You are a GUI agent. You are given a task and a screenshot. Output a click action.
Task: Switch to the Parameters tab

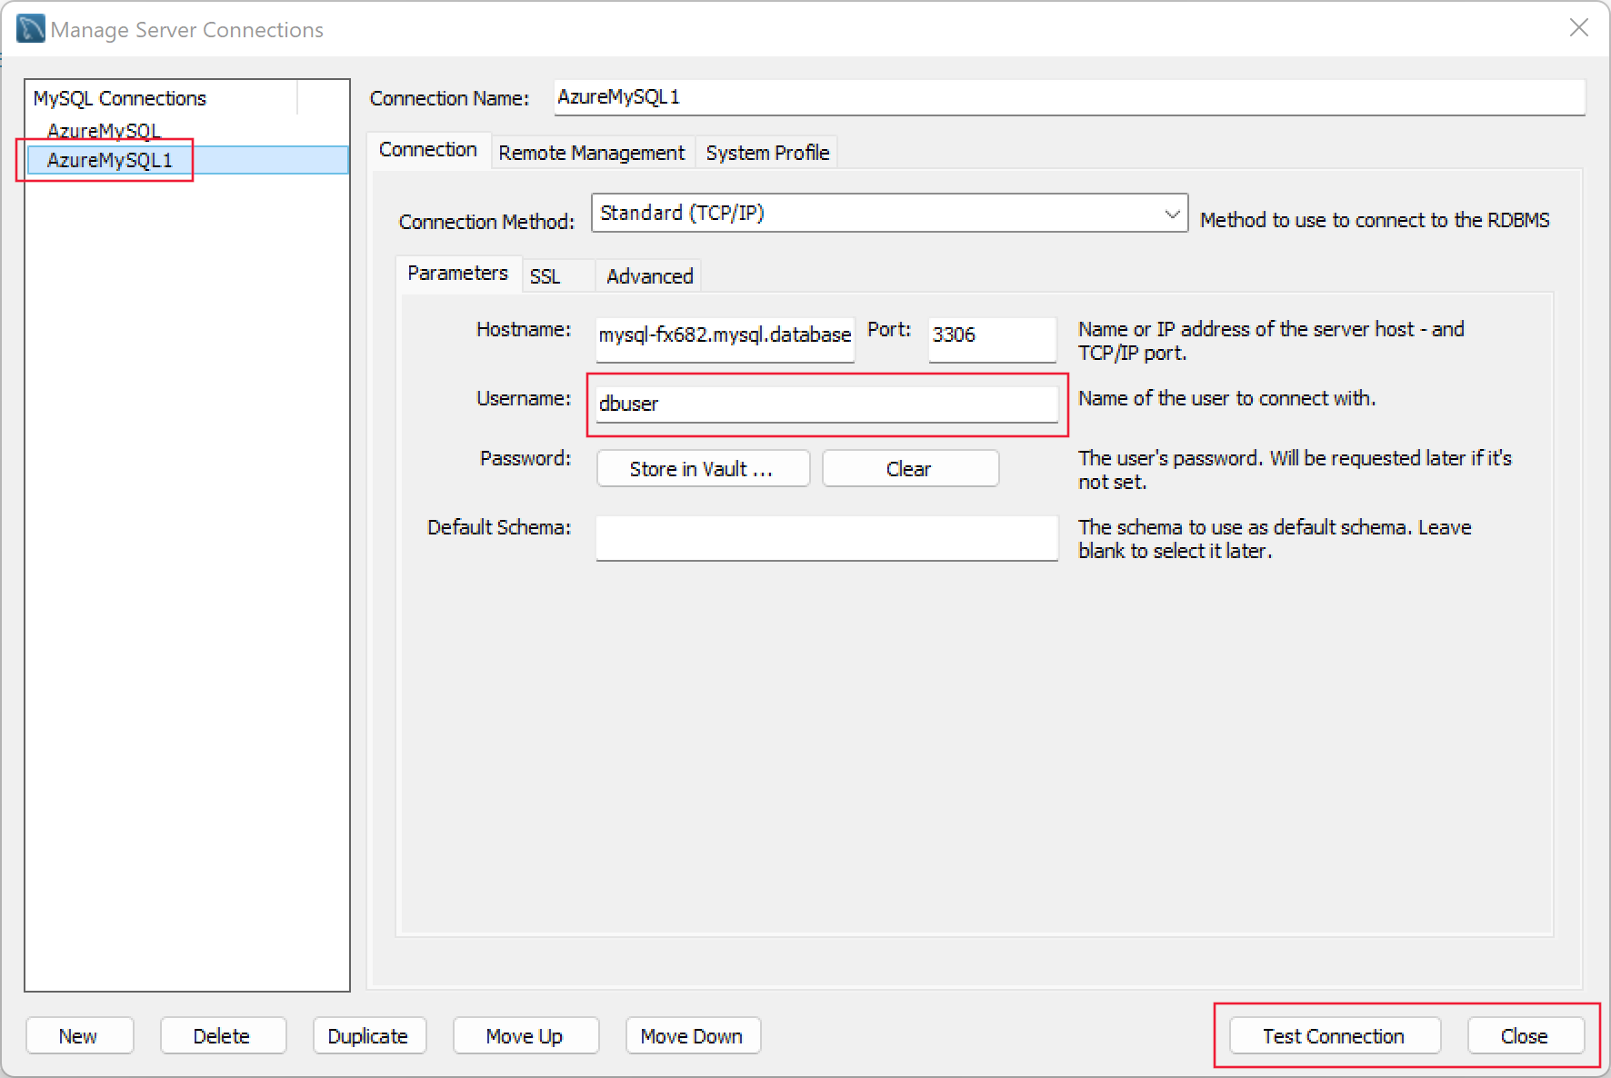point(457,274)
